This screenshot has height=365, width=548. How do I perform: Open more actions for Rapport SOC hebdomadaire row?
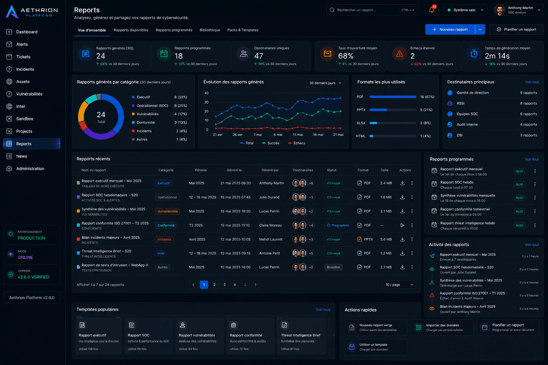pyautogui.click(x=412, y=197)
